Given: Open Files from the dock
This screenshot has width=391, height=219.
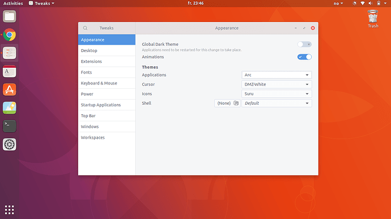Looking at the screenshot, I should pos(10,16).
